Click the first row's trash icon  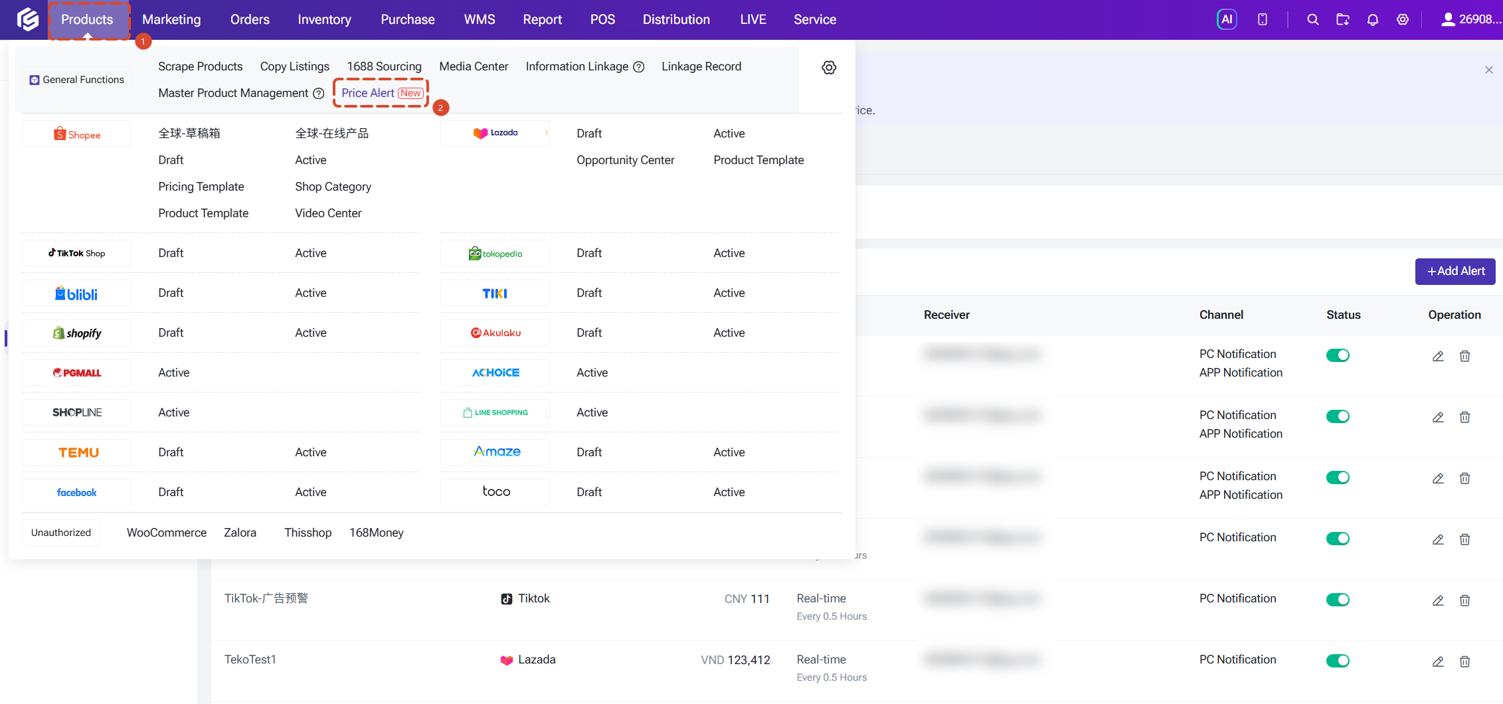tap(1464, 355)
